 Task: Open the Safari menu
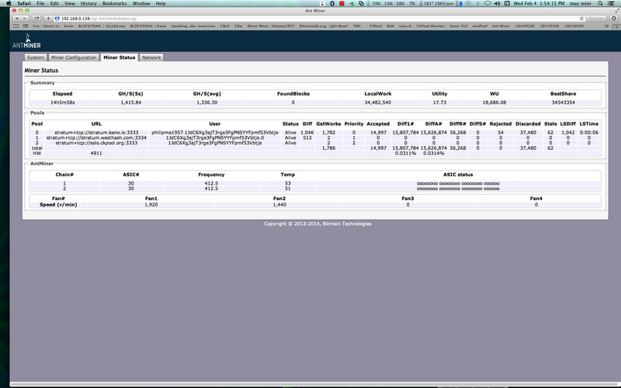click(24, 3)
